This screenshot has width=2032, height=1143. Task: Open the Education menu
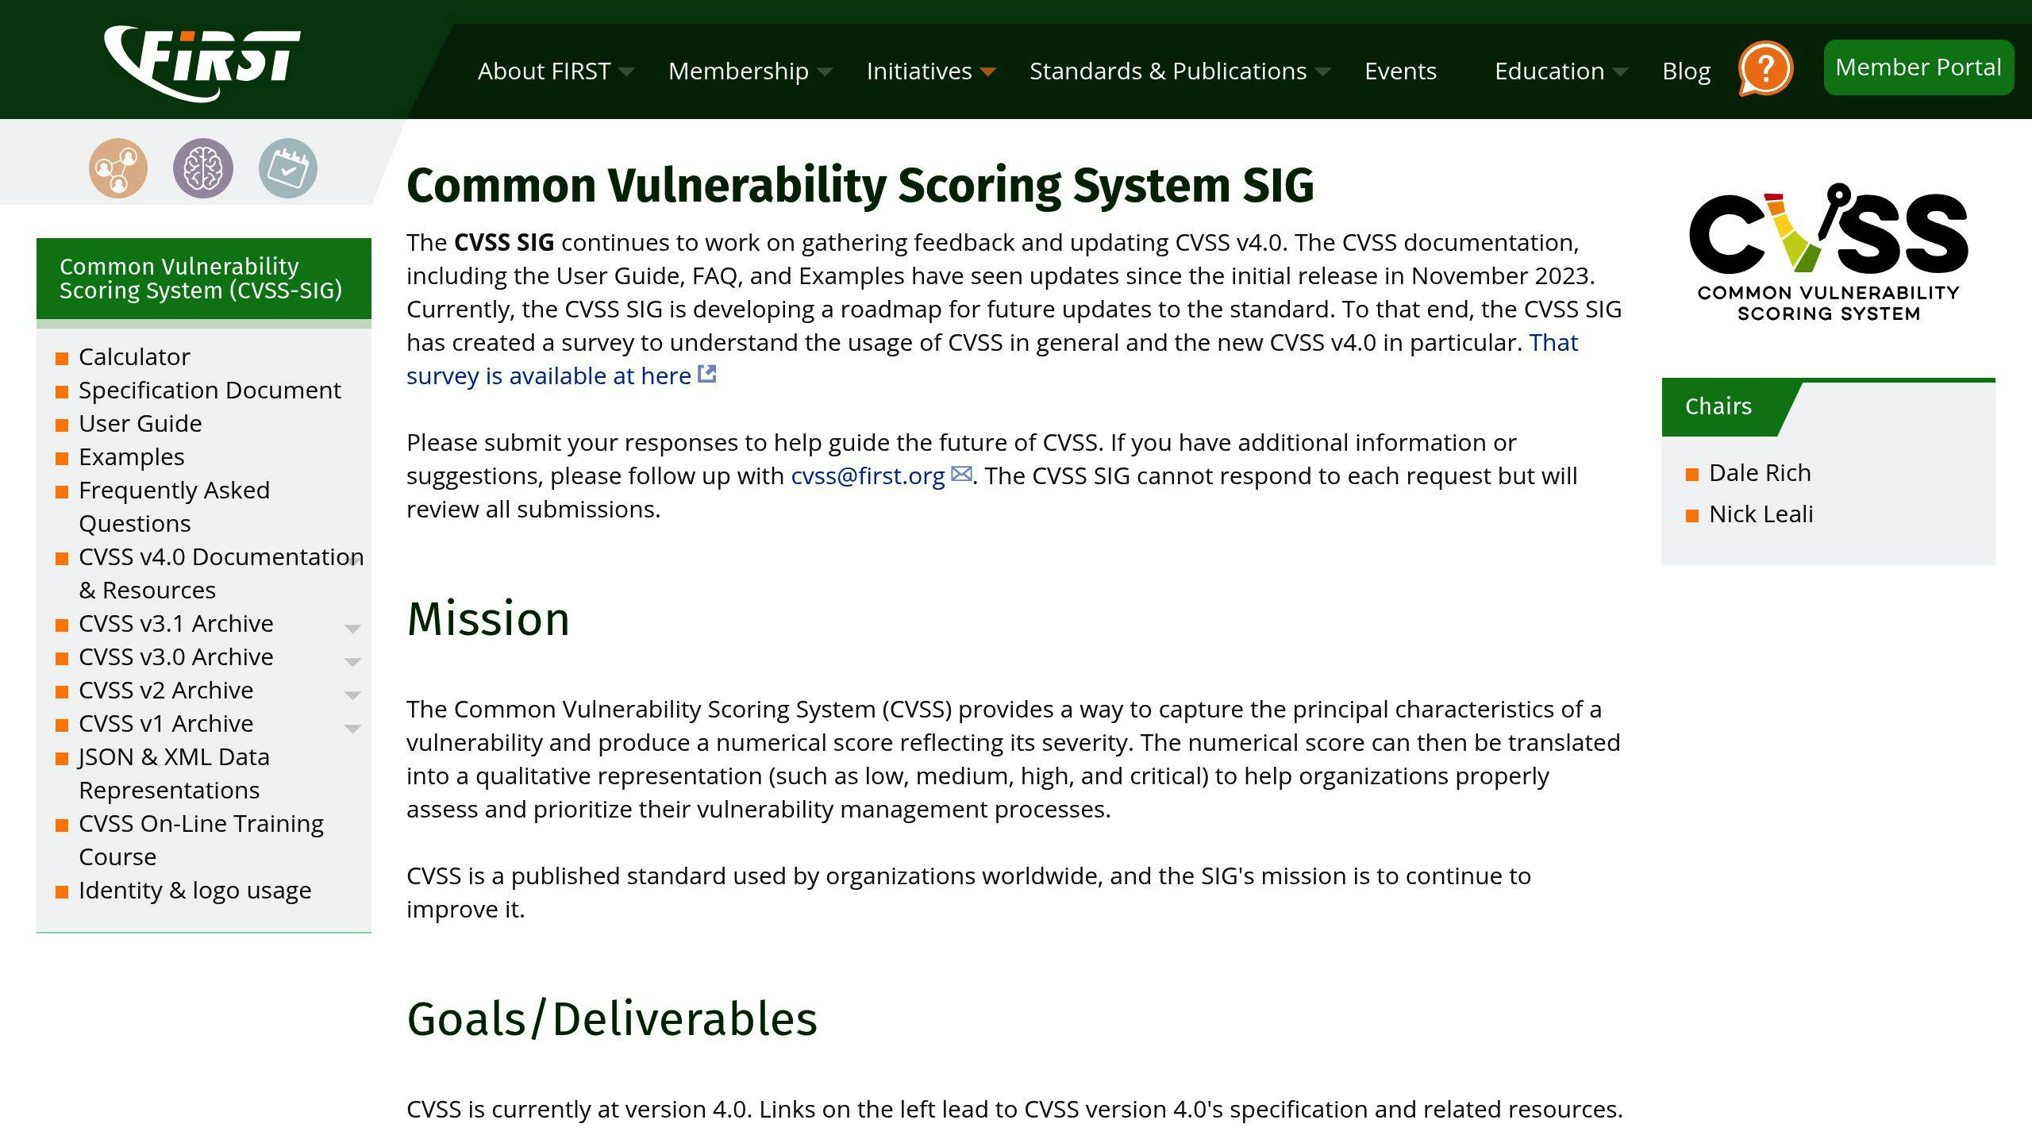pyautogui.click(x=1549, y=71)
